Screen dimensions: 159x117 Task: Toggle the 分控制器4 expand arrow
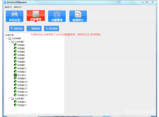tap(9, 99)
